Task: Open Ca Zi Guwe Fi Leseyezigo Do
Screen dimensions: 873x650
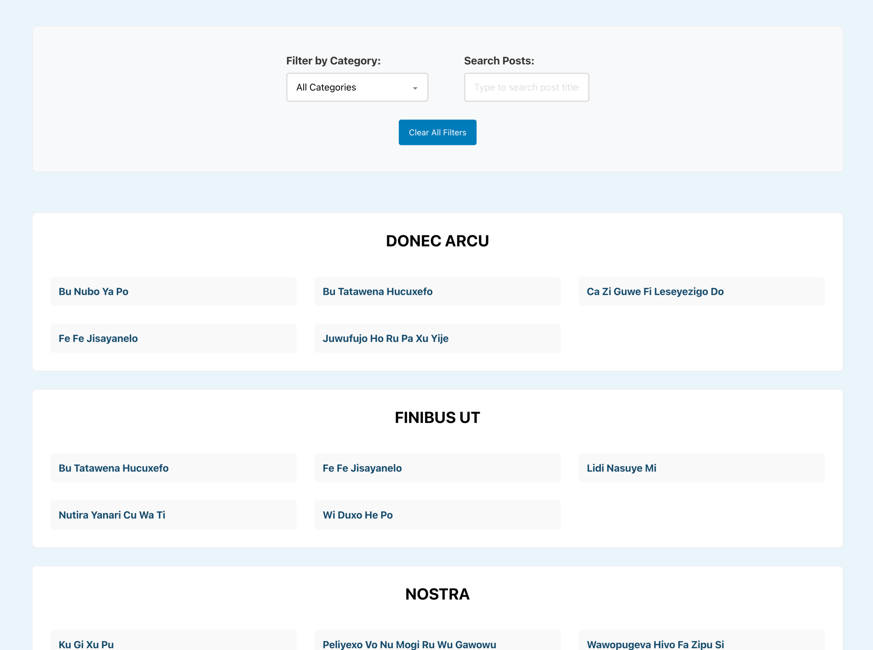Action: coord(654,291)
